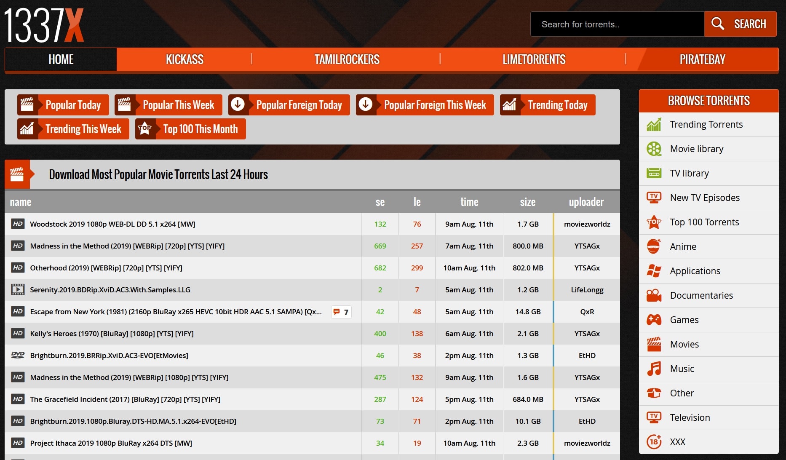This screenshot has height=460, width=786.
Task: Open the HOME tab
Action: (61, 59)
